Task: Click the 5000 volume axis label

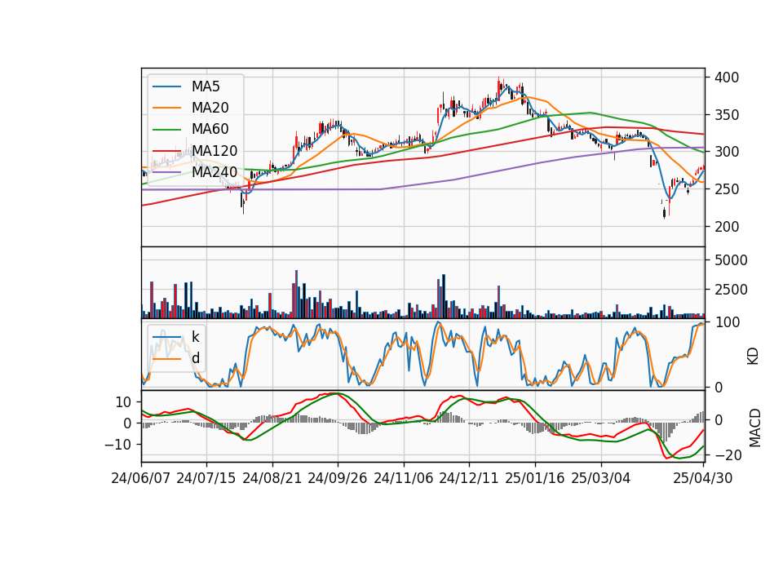Action: [731, 260]
